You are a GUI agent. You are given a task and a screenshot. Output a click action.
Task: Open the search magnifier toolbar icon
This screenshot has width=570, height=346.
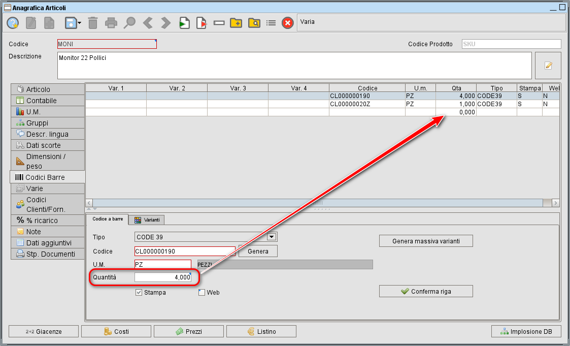click(129, 22)
